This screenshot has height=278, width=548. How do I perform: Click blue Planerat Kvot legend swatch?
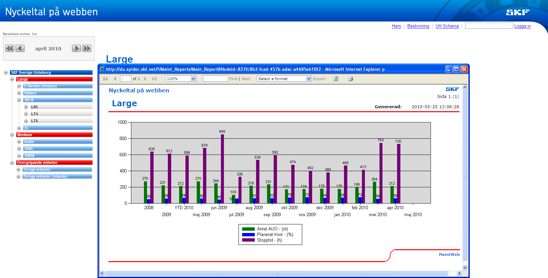tap(248, 235)
